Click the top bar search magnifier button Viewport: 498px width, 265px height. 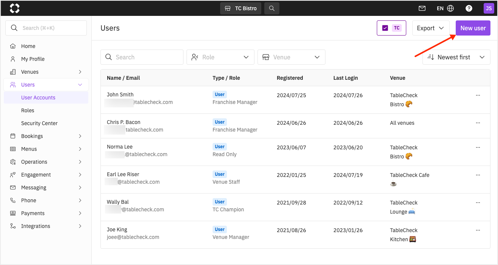coord(272,8)
